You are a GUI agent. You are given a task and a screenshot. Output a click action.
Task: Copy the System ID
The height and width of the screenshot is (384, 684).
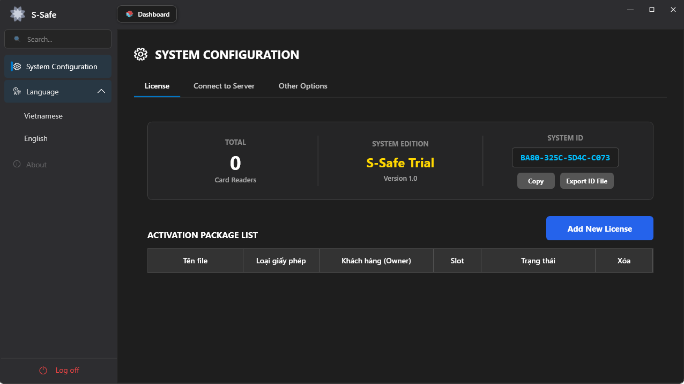pos(536,181)
